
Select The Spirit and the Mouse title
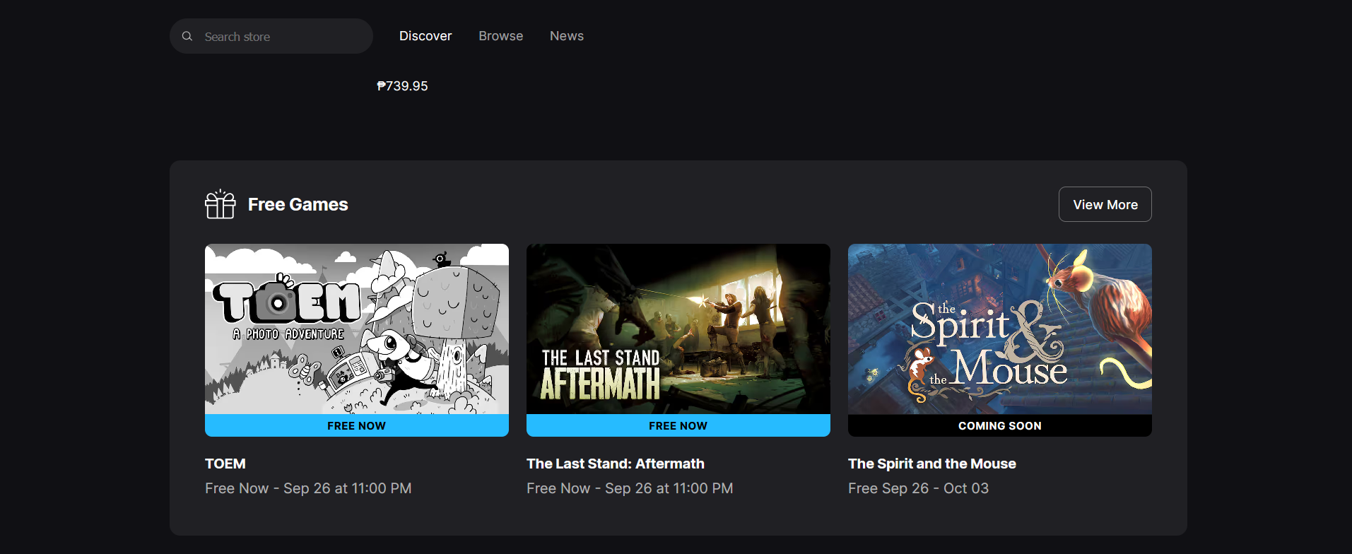click(x=931, y=464)
